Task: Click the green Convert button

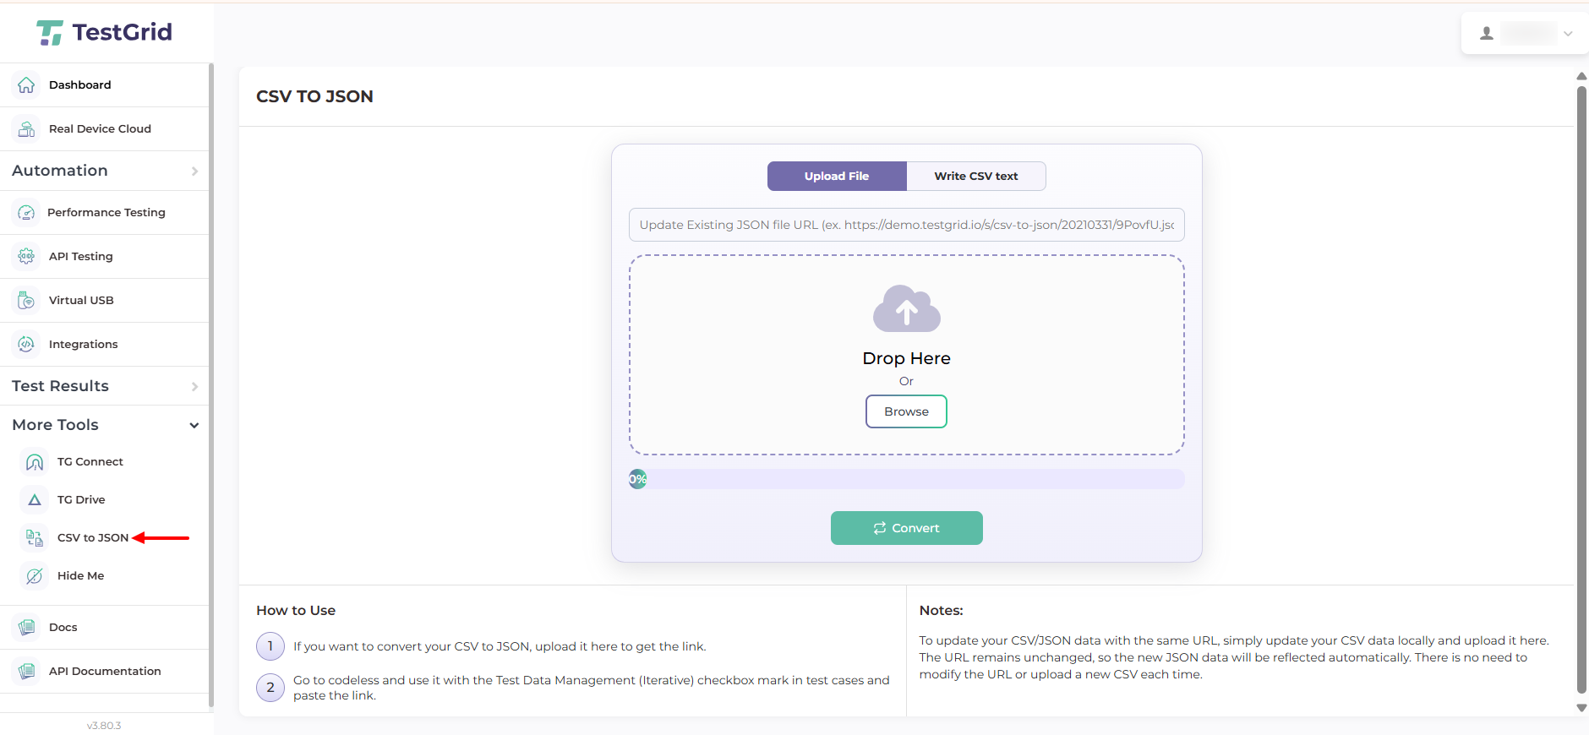Action: click(x=906, y=528)
